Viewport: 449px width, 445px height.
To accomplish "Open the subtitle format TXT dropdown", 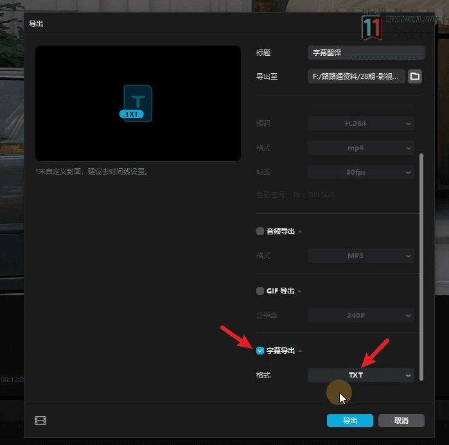I will (360, 375).
